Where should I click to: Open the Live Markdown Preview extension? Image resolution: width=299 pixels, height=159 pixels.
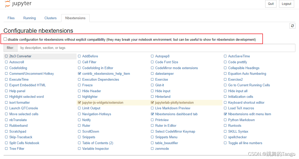(x=173, y=108)
